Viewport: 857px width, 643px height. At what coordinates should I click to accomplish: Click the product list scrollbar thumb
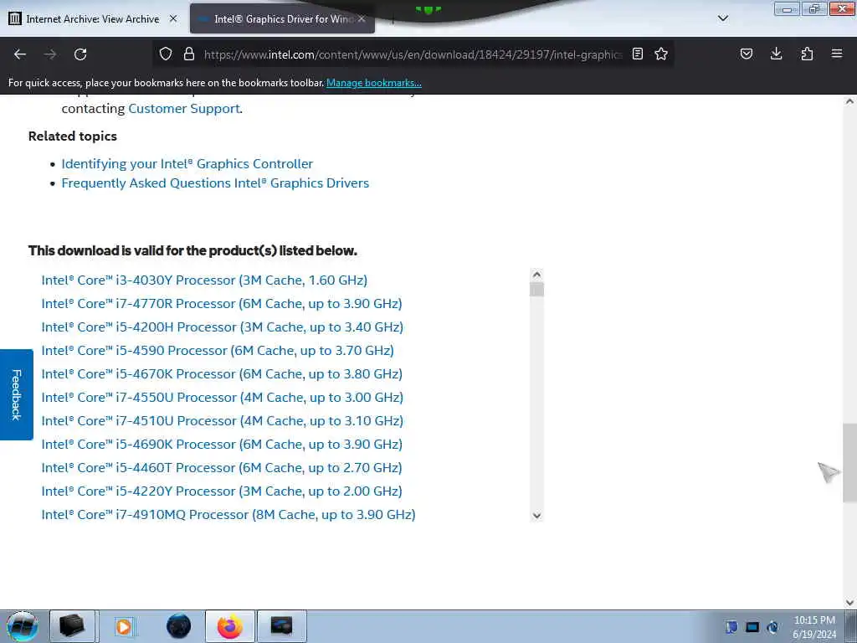pos(536,289)
